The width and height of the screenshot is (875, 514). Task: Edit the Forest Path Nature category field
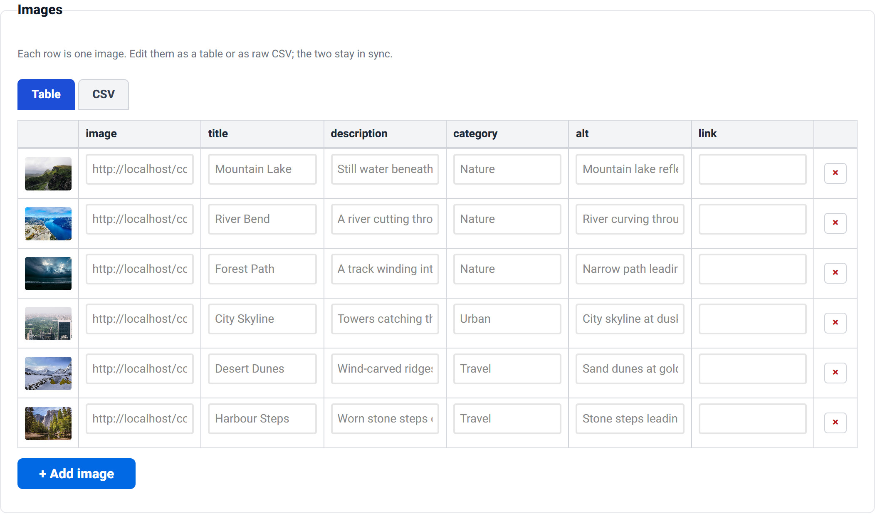click(507, 269)
